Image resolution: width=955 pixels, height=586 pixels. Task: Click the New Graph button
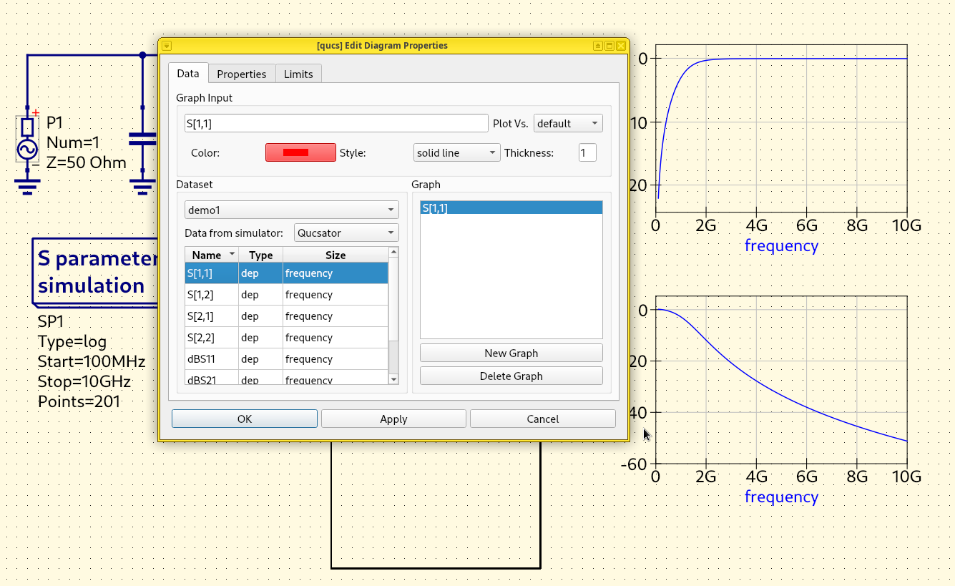(511, 353)
